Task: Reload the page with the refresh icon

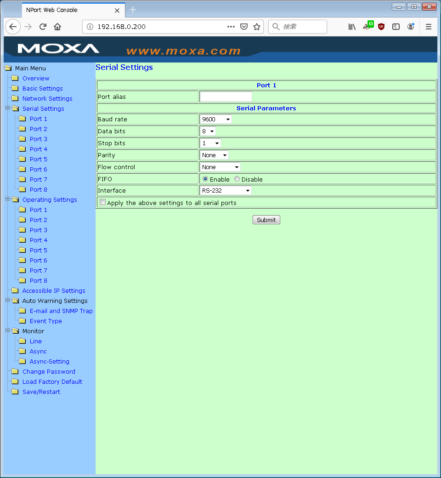Action: point(43,27)
